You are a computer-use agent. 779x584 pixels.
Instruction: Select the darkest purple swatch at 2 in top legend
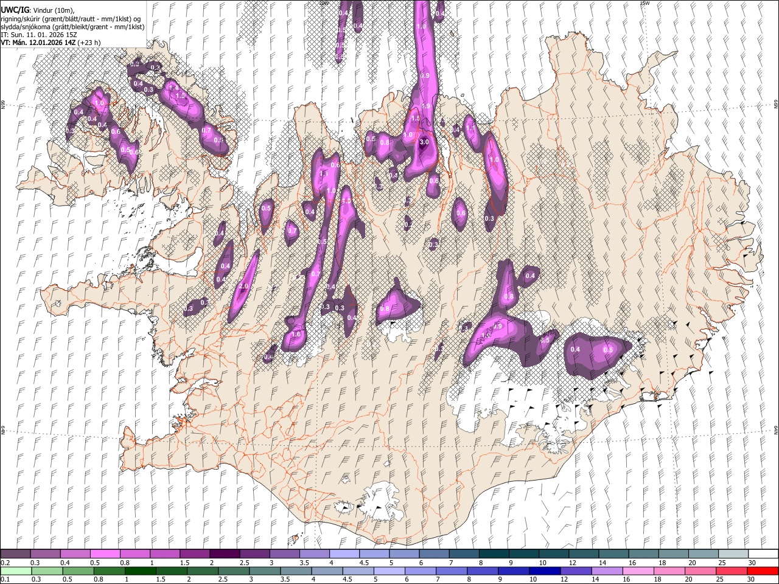(225, 554)
